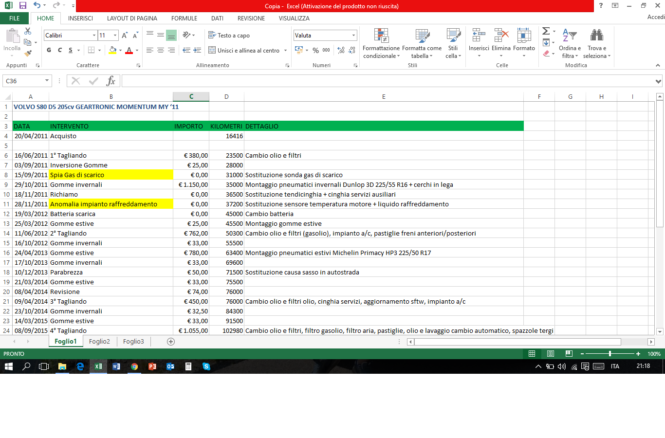The width and height of the screenshot is (665, 438).
Task: Select the Foglio2 sheet tab
Action: coord(99,342)
